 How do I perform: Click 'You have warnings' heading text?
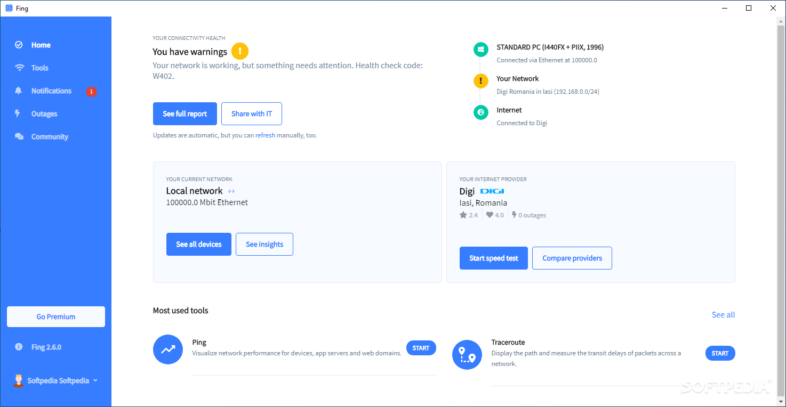point(190,52)
